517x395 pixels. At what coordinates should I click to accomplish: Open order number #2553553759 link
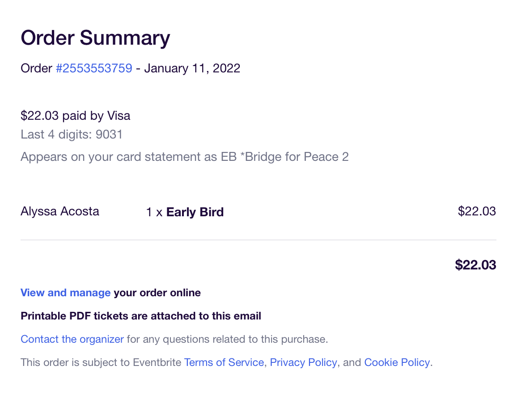(94, 68)
